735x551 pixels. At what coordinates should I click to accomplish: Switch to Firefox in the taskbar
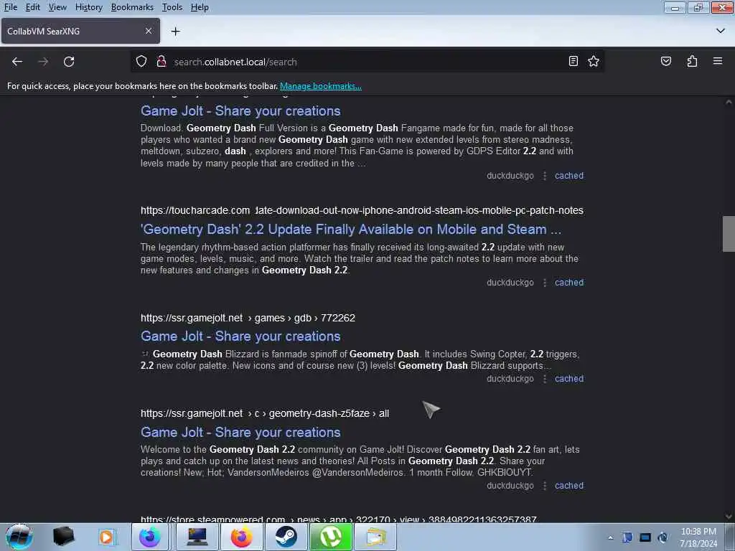click(241, 537)
